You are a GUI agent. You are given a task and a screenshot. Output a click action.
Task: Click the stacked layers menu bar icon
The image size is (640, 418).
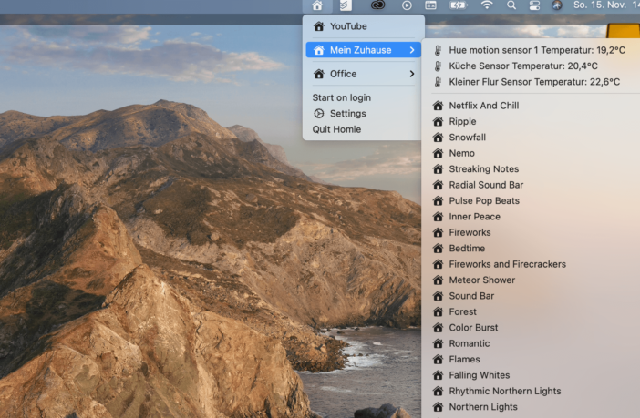pos(346,5)
